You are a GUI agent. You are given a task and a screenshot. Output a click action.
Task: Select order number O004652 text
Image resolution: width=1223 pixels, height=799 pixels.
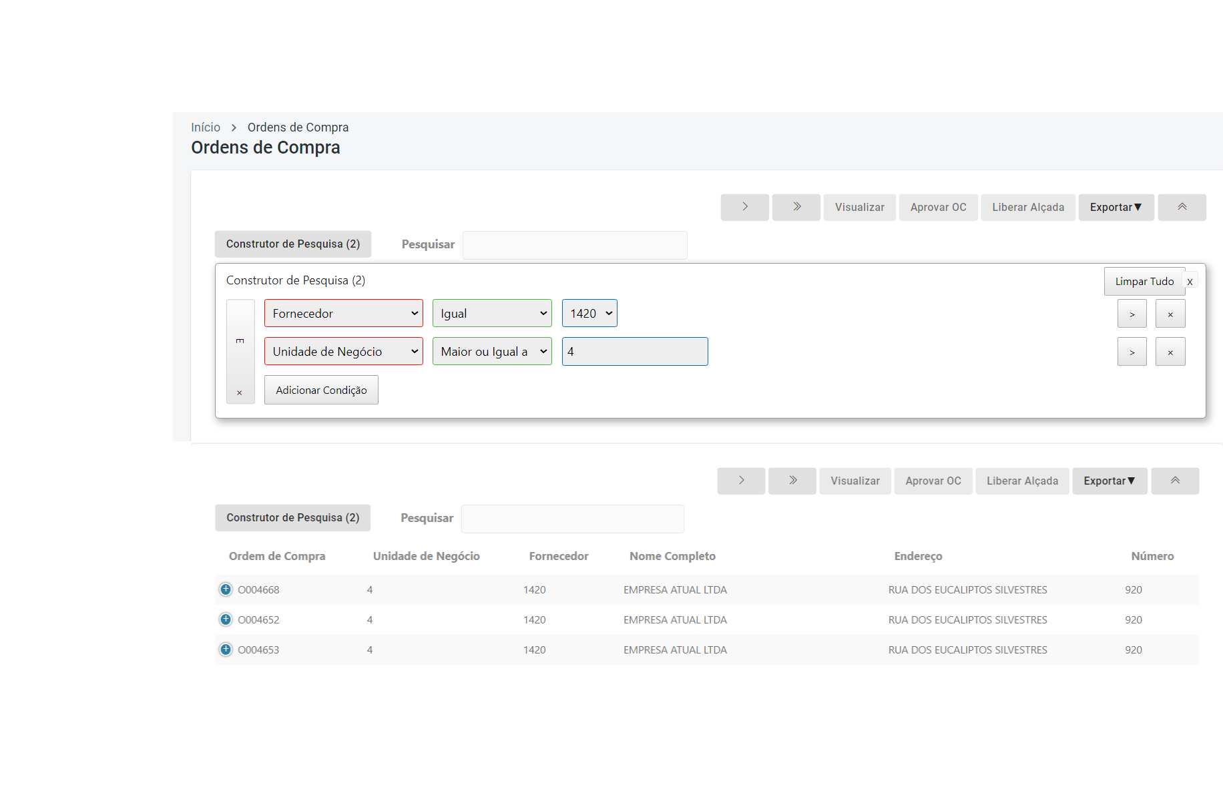coord(258,620)
